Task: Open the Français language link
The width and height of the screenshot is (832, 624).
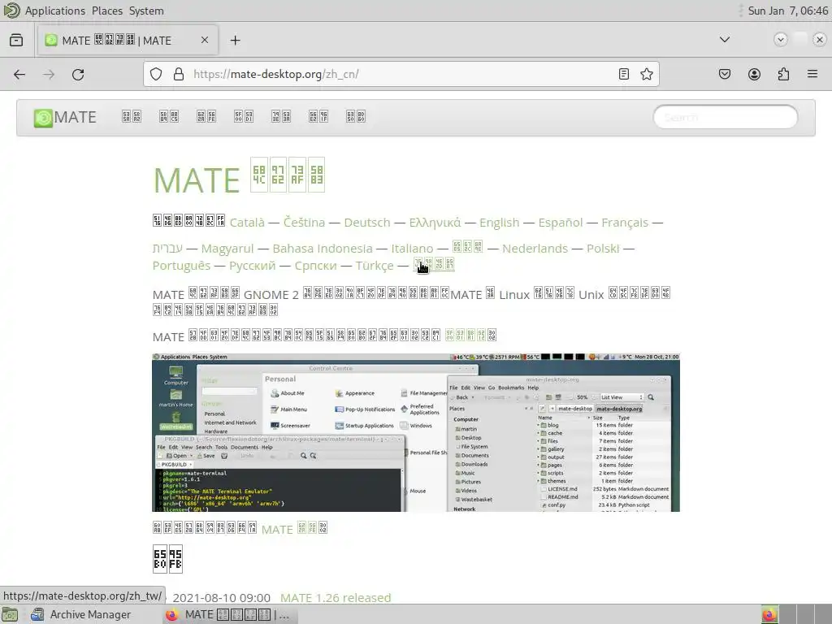Action: tap(625, 223)
